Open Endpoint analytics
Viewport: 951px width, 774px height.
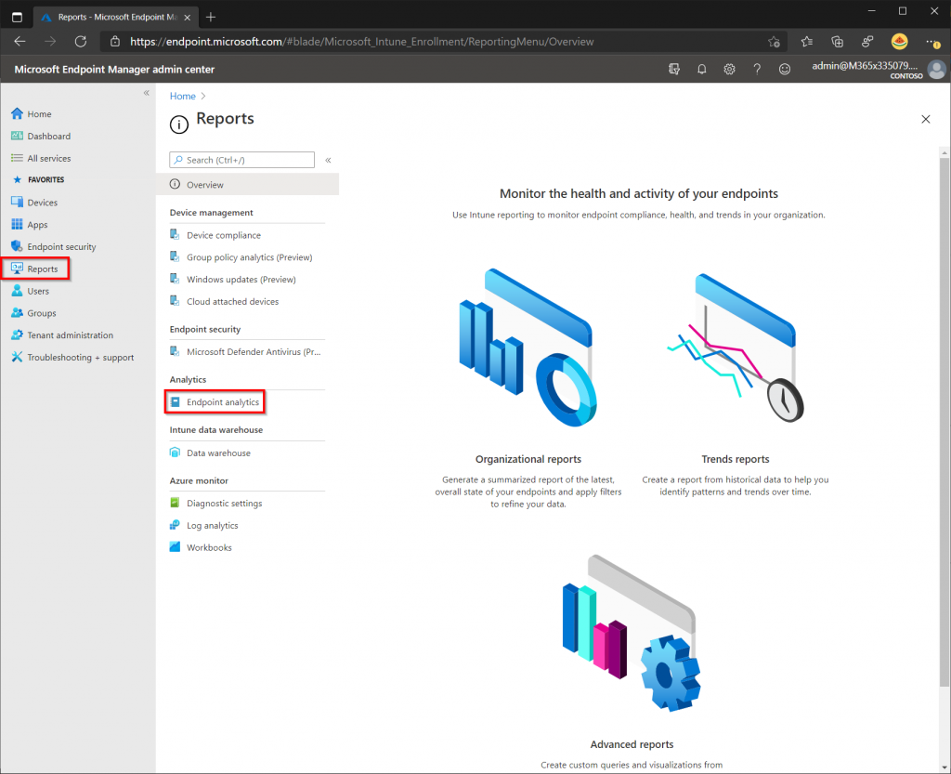coord(215,402)
